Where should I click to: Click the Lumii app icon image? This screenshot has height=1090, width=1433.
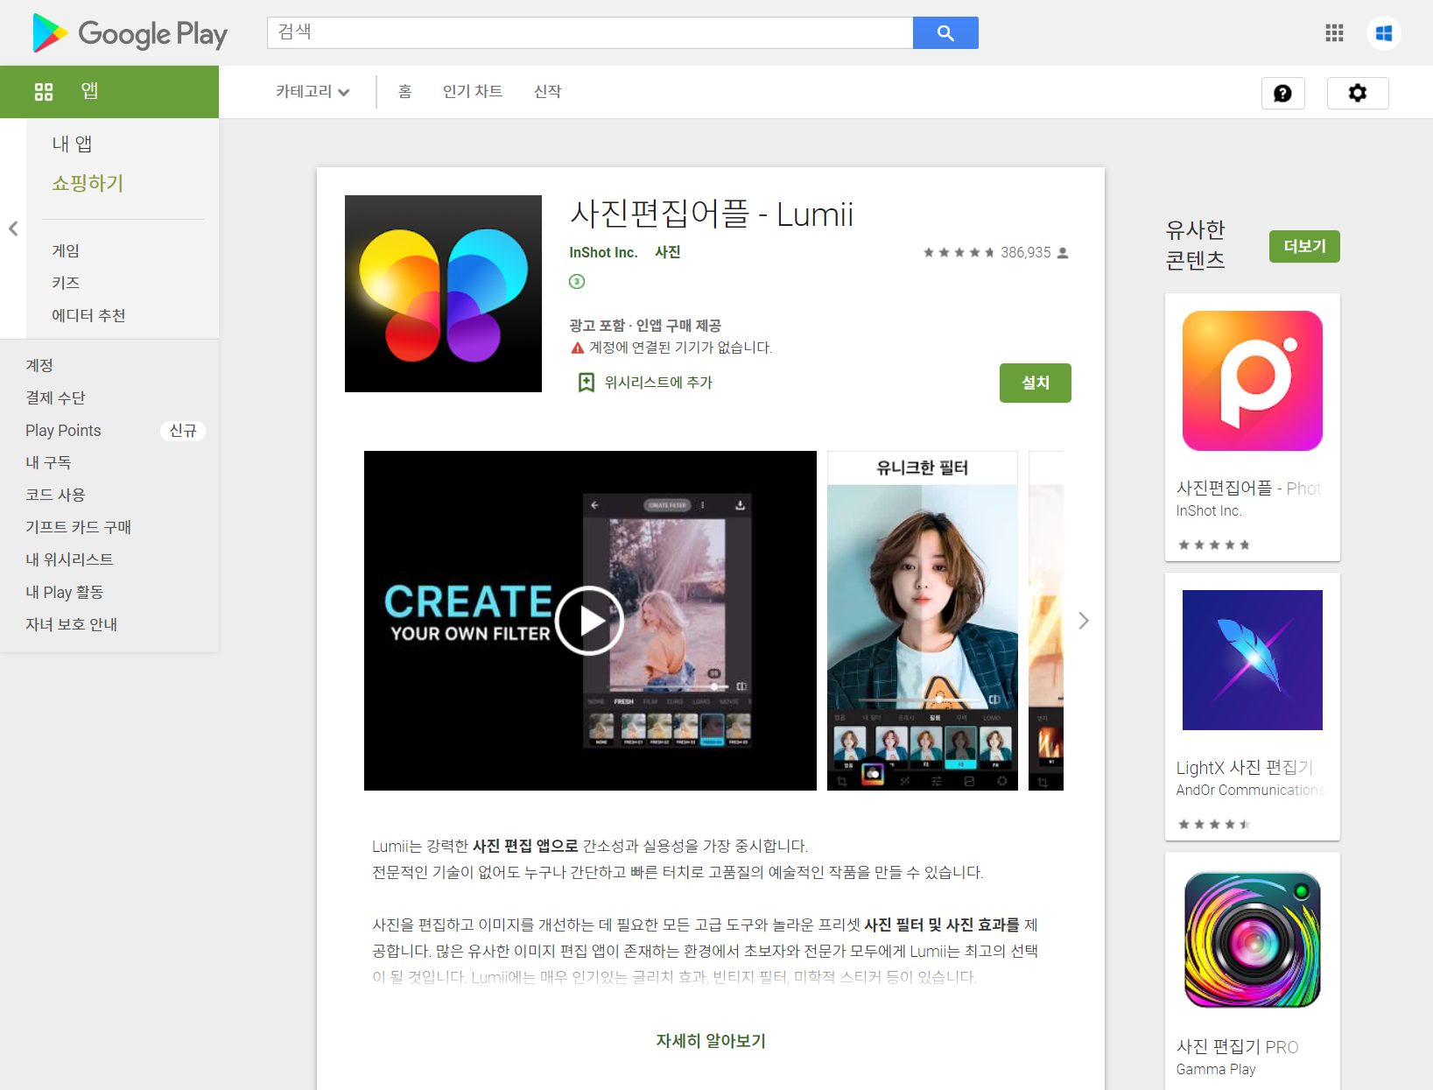pos(443,293)
